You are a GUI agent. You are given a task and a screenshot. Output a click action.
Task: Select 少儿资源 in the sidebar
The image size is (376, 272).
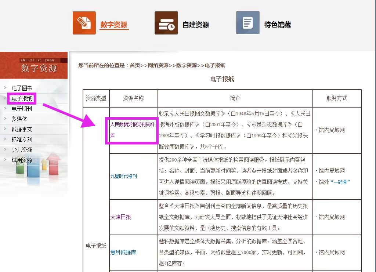(x=22, y=150)
